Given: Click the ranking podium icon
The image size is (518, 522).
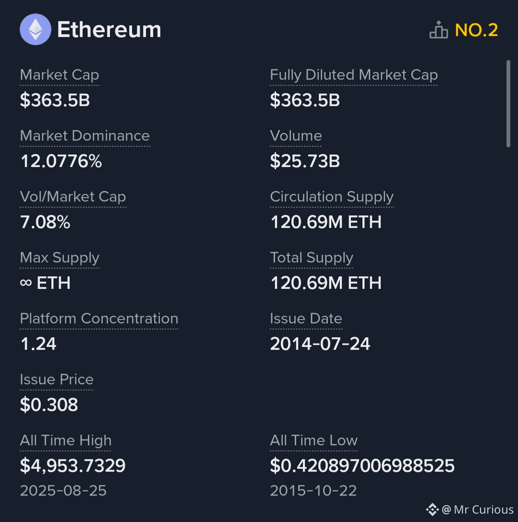Looking at the screenshot, I should [438, 30].
